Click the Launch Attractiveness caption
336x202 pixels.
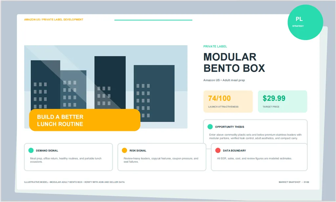[223, 107]
